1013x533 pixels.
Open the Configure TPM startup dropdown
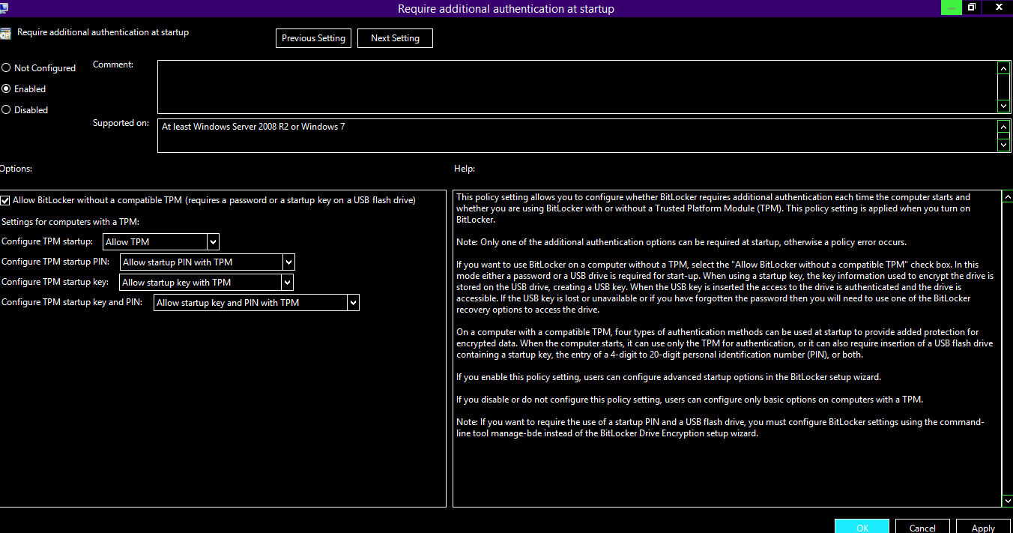160,241
